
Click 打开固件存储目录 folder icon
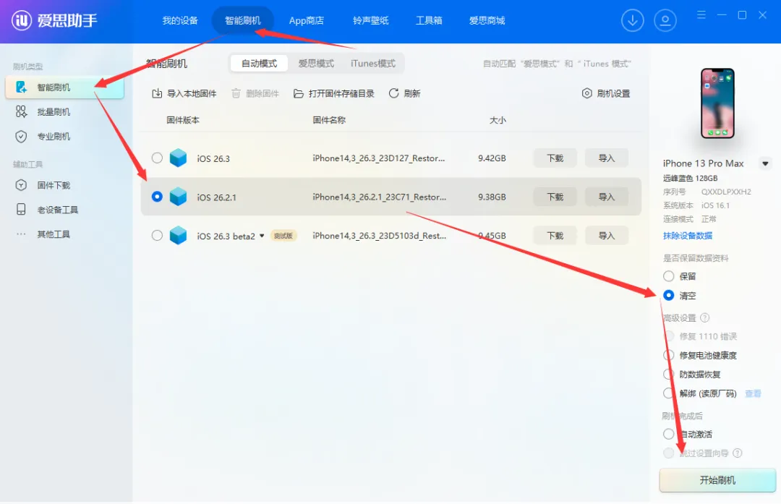pyautogui.click(x=299, y=93)
